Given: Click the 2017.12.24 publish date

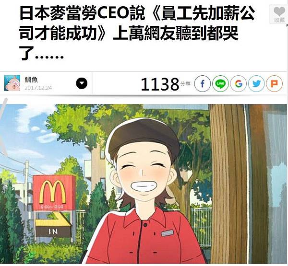Looking at the screenshot, I should pyautogui.click(x=38, y=88).
